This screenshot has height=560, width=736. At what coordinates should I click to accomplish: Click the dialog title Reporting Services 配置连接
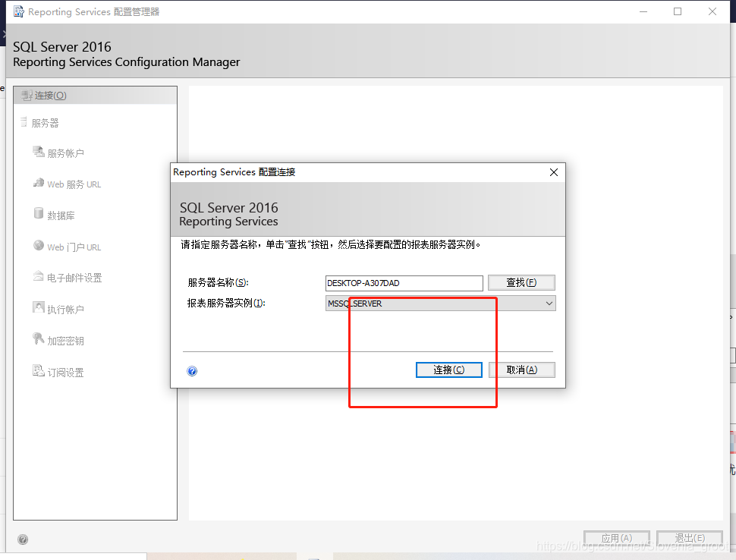(x=234, y=172)
